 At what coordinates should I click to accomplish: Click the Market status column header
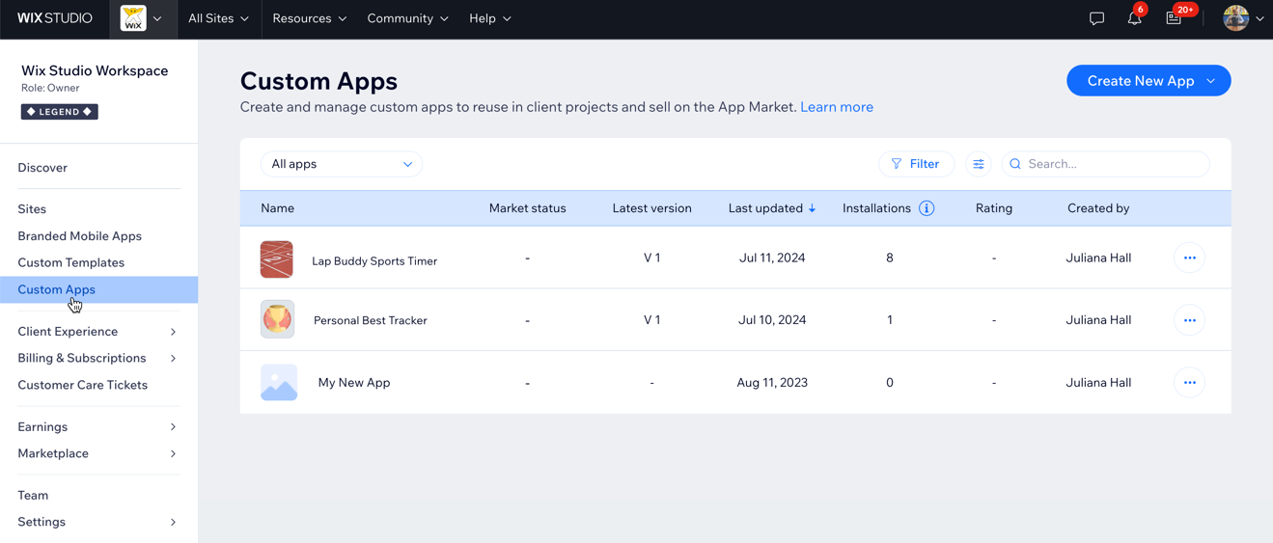527,208
